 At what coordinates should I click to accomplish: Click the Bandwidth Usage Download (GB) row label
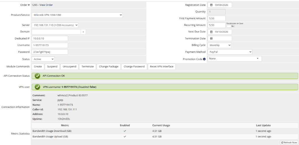52,131
